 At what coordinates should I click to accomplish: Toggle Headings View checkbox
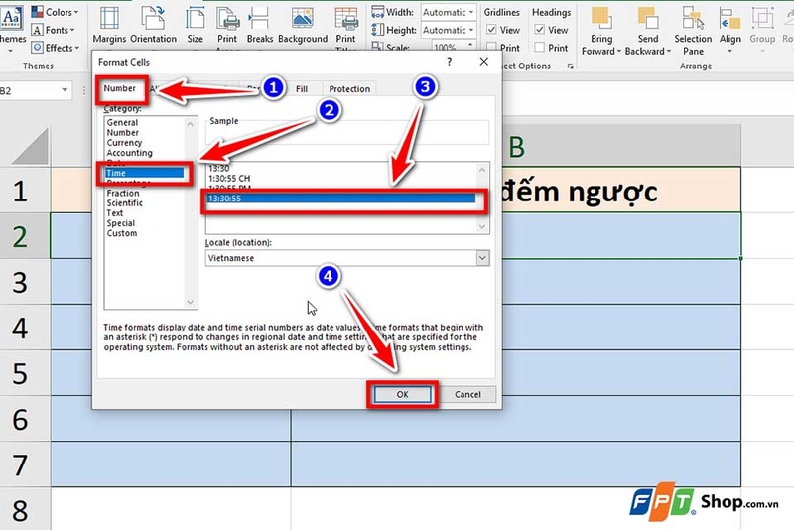tap(540, 30)
